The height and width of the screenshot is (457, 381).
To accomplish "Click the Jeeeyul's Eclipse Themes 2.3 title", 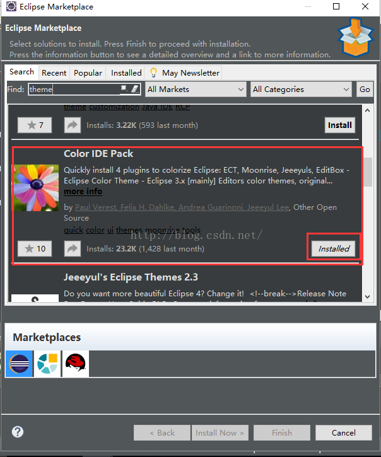I will (131, 277).
